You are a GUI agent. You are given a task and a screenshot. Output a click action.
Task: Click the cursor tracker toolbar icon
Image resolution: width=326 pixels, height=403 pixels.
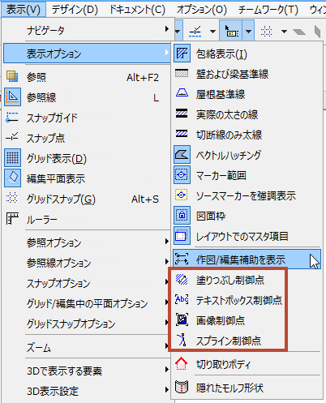coord(230,31)
